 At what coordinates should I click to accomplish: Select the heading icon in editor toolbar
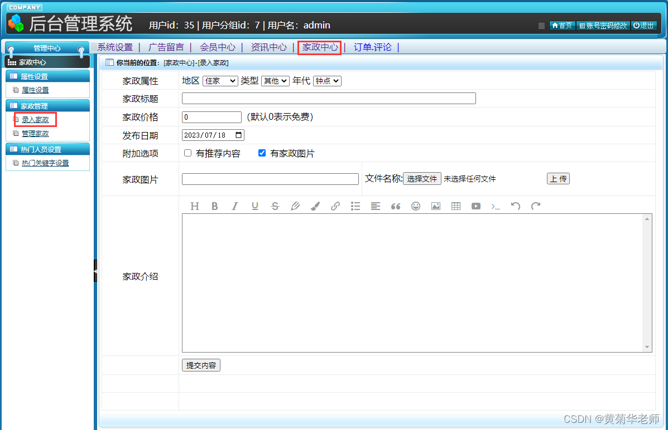tap(195, 206)
